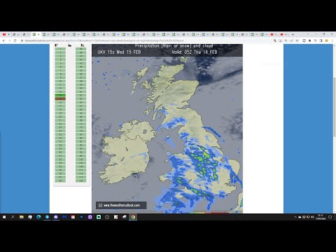Click the middle icon between step column headers
The height and width of the screenshot is (252, 336).
69,45
